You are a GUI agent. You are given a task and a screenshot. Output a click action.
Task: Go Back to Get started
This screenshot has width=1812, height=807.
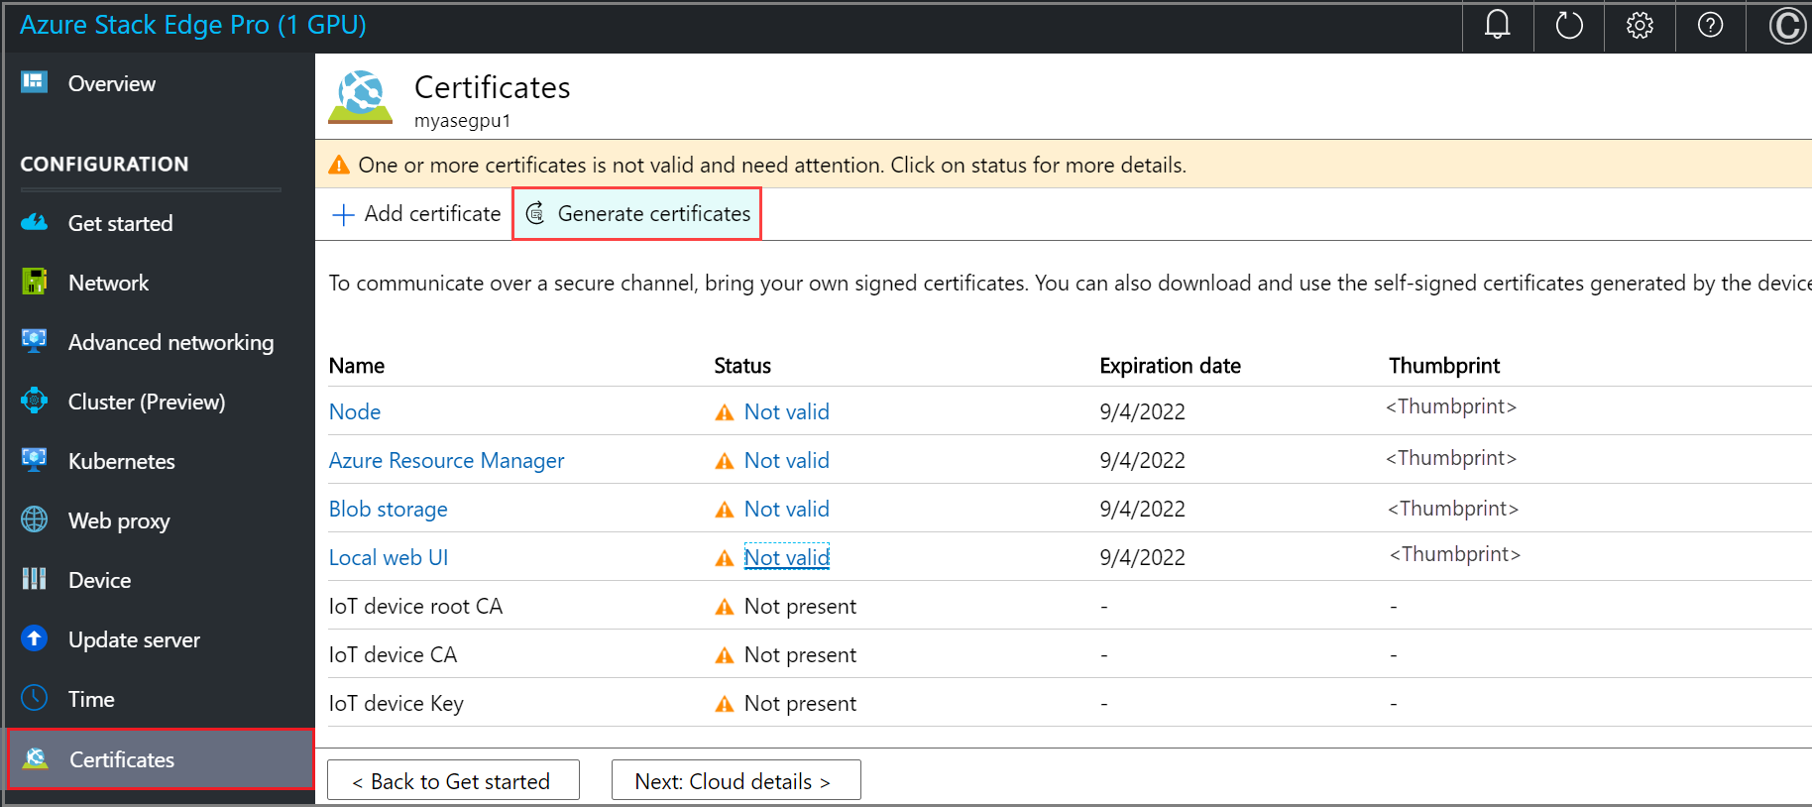coord(453,781)
